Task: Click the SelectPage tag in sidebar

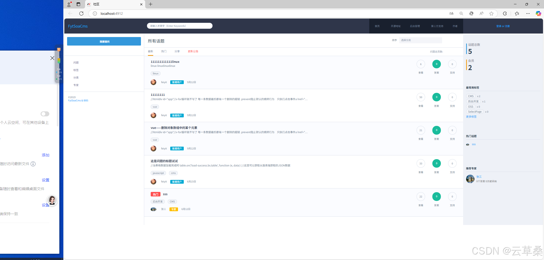Action: click(x=475, y=112)
